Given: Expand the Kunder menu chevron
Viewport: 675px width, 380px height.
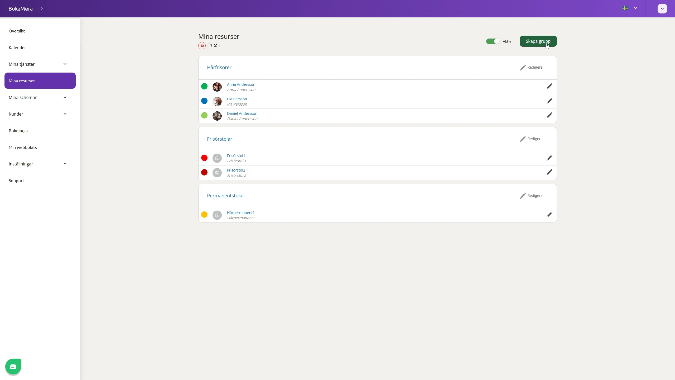Looking at the screenshot, I should click(x=65, y=114).
